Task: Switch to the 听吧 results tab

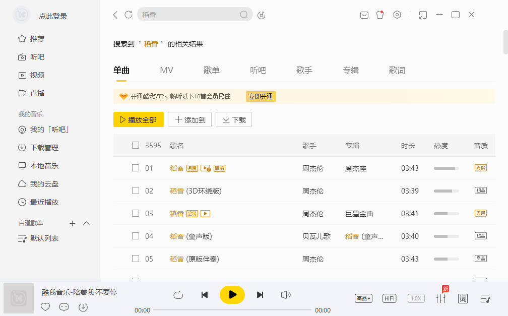Action: point(258,71)
